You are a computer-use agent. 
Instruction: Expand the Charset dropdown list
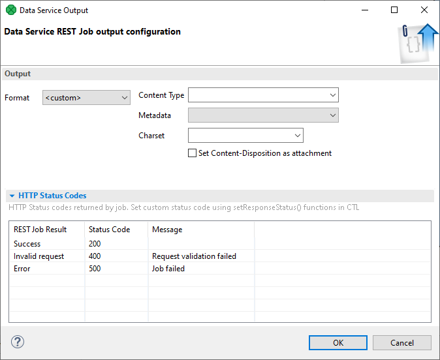[298, 136]
